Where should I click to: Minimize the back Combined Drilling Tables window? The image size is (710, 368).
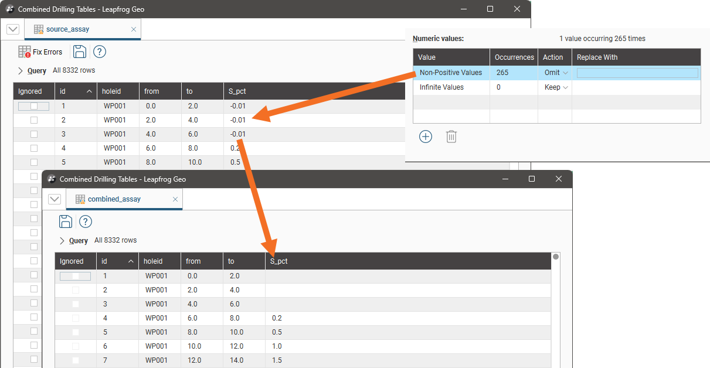point(464,9)
